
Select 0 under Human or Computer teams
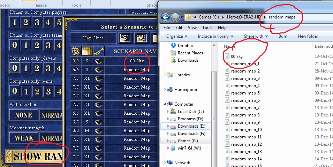click(15, 45)
